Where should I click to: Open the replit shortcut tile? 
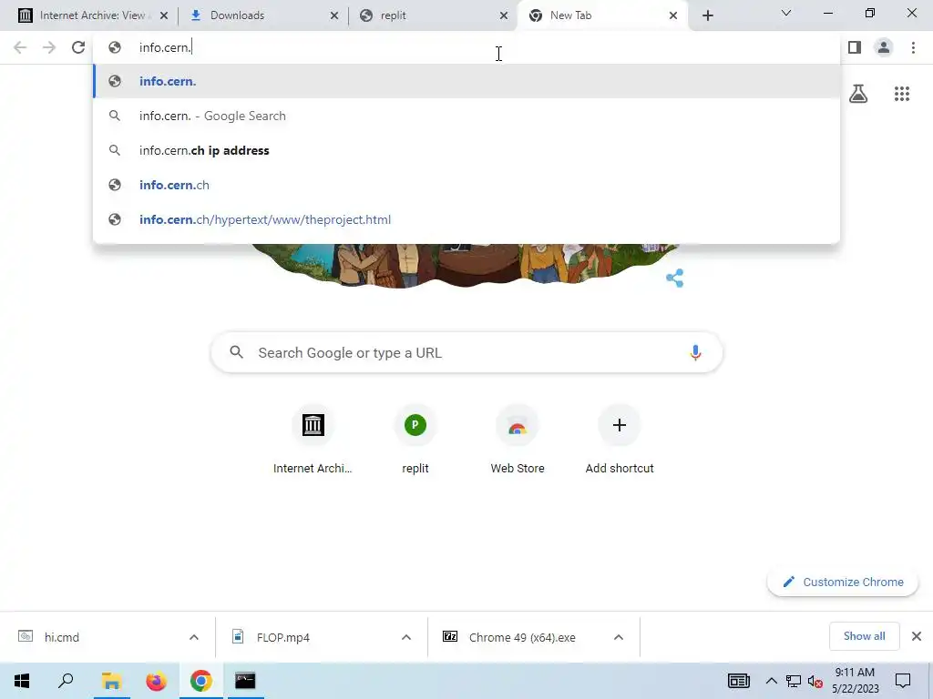[x=415, y=440]
